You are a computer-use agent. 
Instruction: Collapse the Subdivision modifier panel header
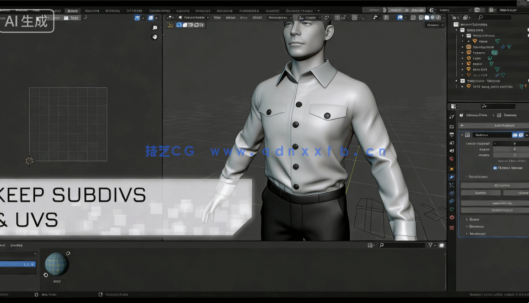(462, 134)
